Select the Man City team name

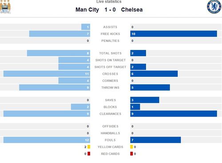point(87,10)
